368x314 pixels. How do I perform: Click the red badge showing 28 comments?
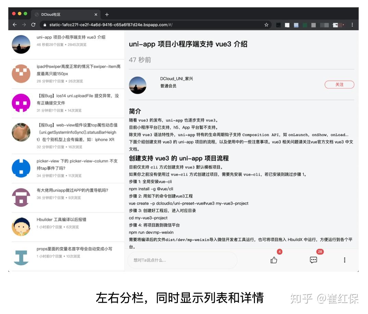click(319, 252)
